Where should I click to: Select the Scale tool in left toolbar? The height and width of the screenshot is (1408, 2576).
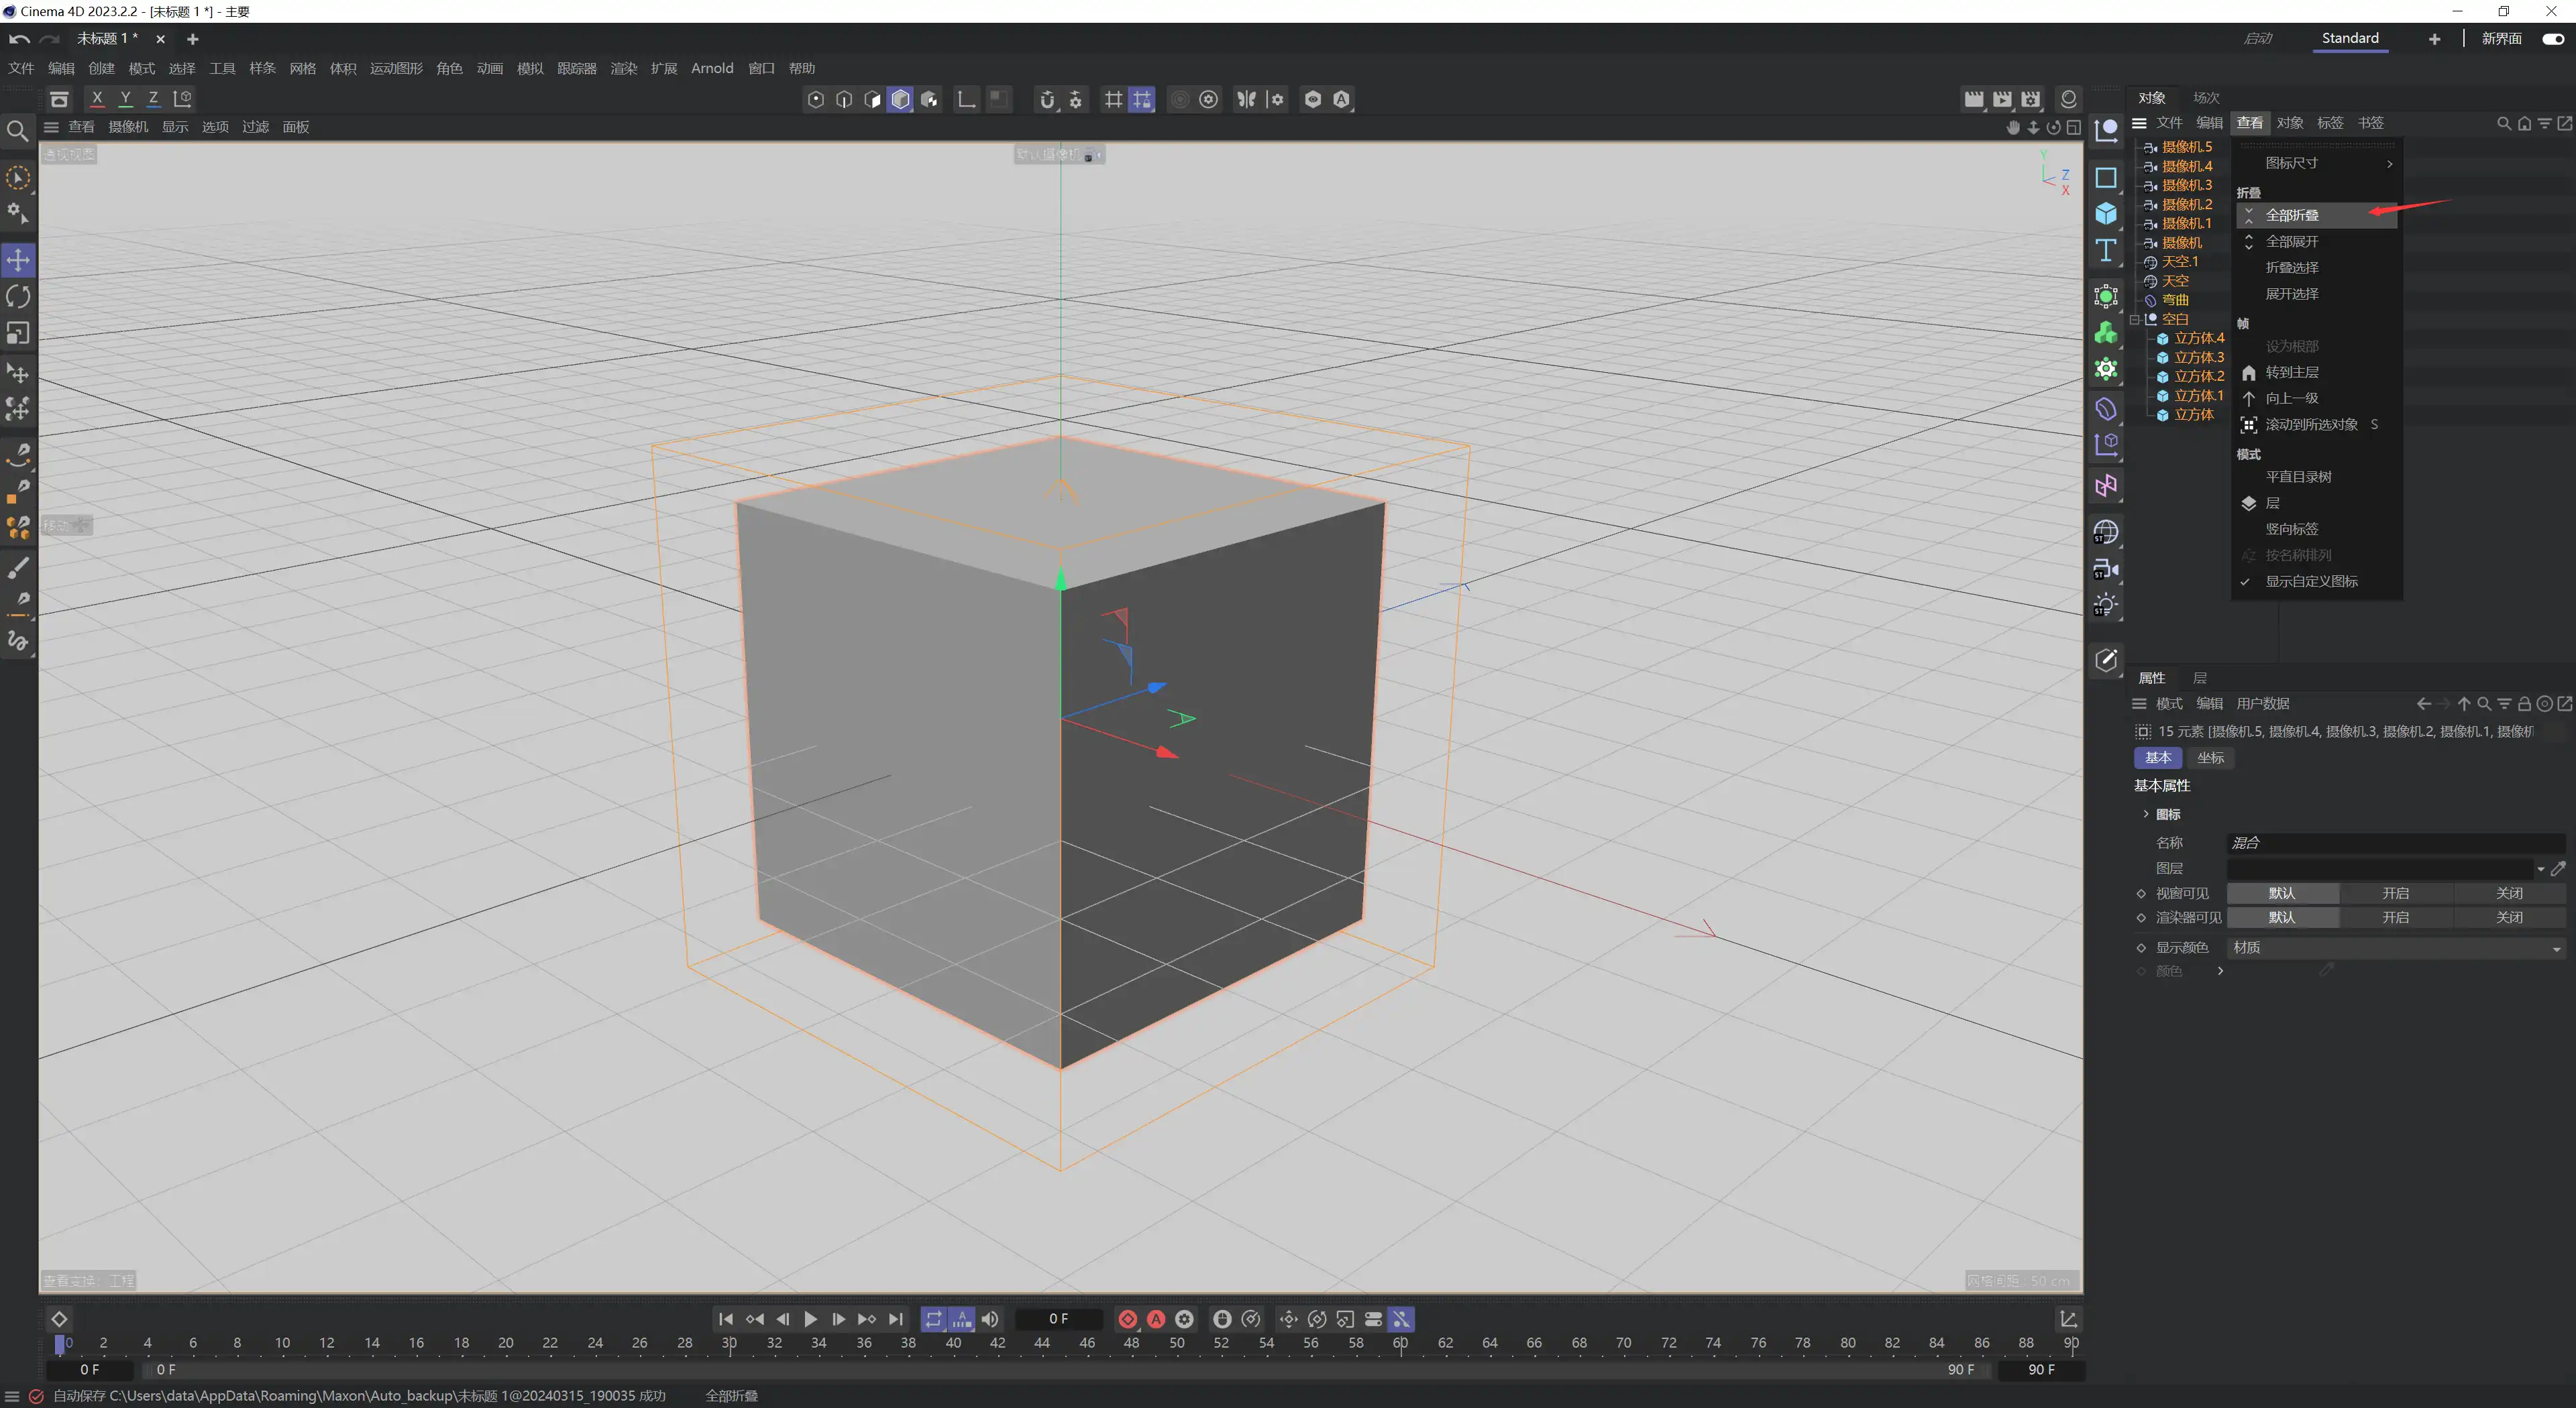click(x=18, y=333)
